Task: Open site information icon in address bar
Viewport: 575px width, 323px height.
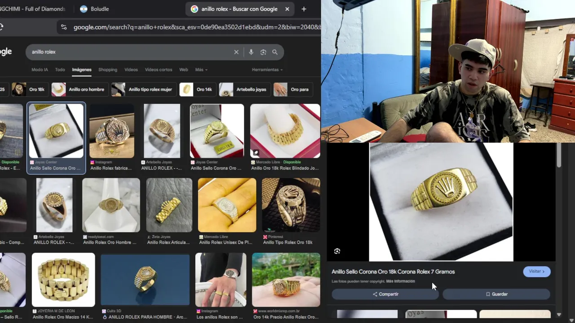Action: [64, 27]
